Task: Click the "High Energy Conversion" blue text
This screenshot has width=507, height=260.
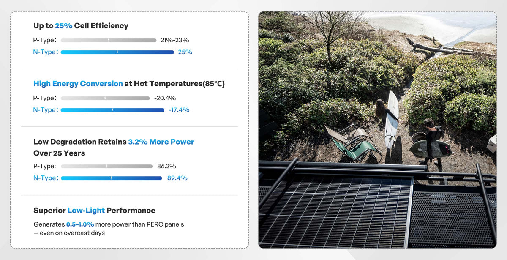Action: pyautogui.click(x=78, y=84)
